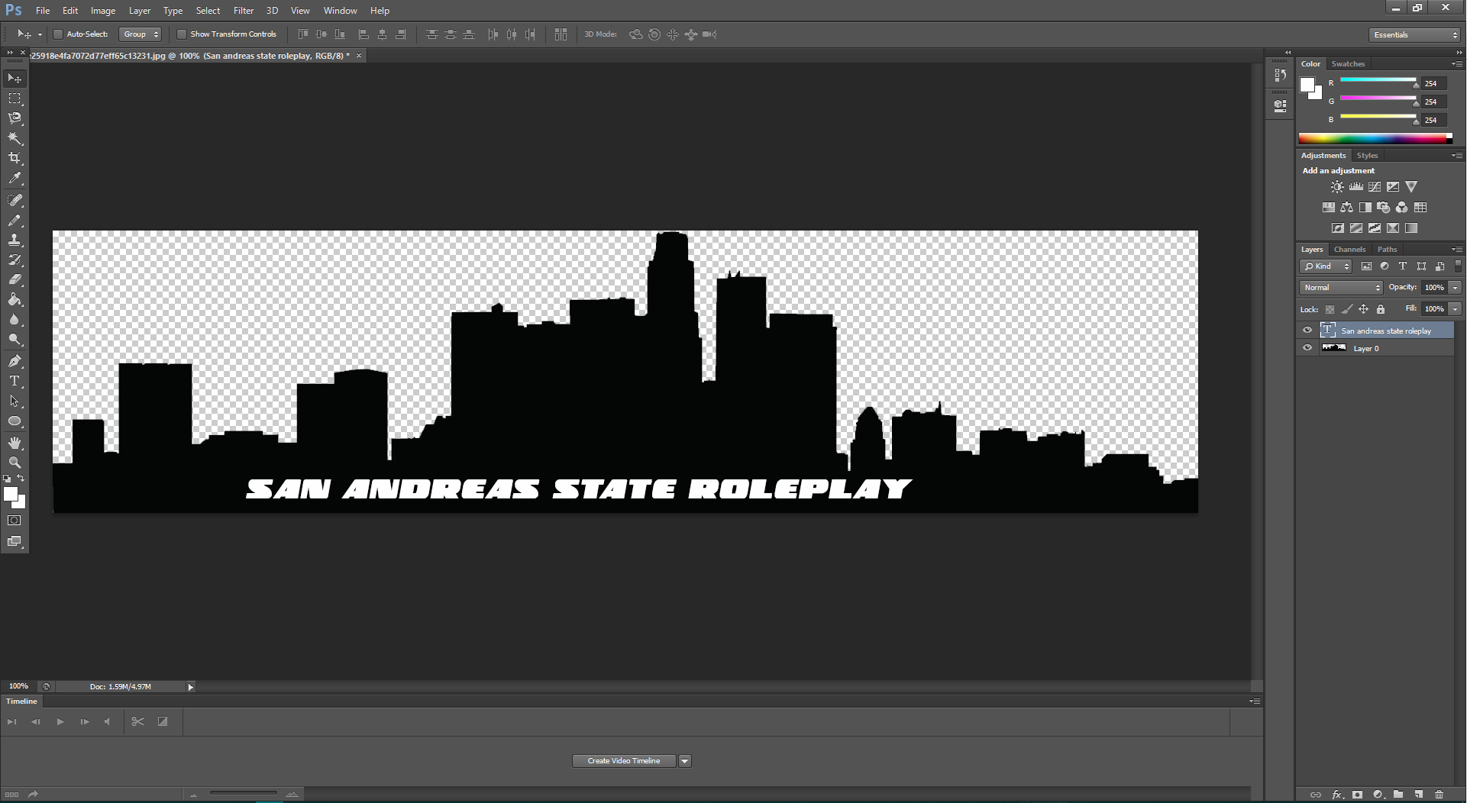
Task: Open the Image menu
Action: click(103, 11)
